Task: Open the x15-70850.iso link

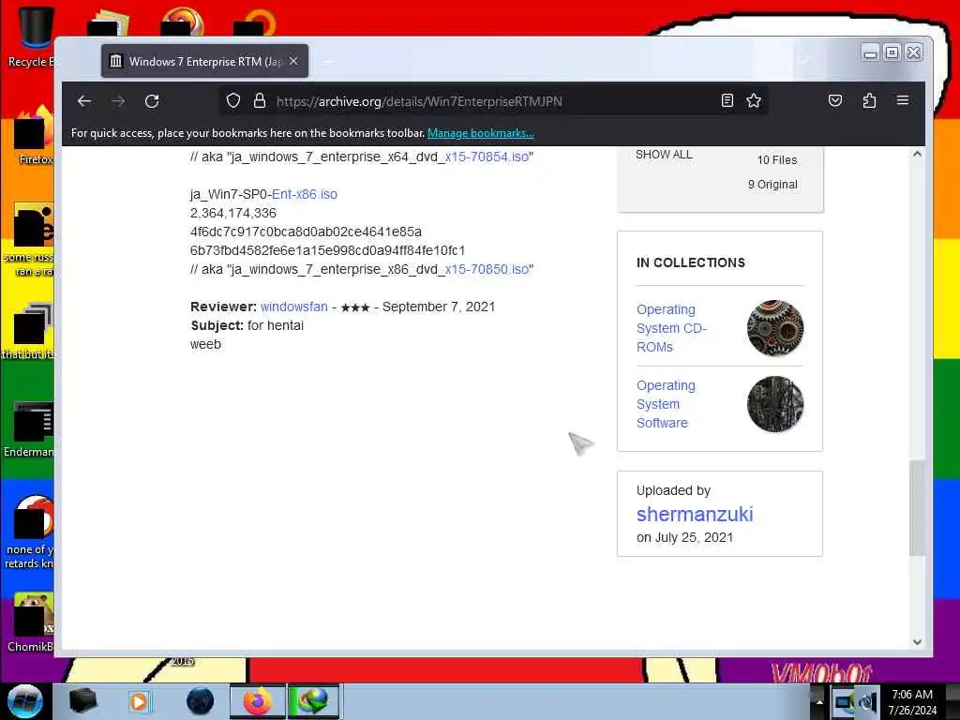Action: [487, 269]
